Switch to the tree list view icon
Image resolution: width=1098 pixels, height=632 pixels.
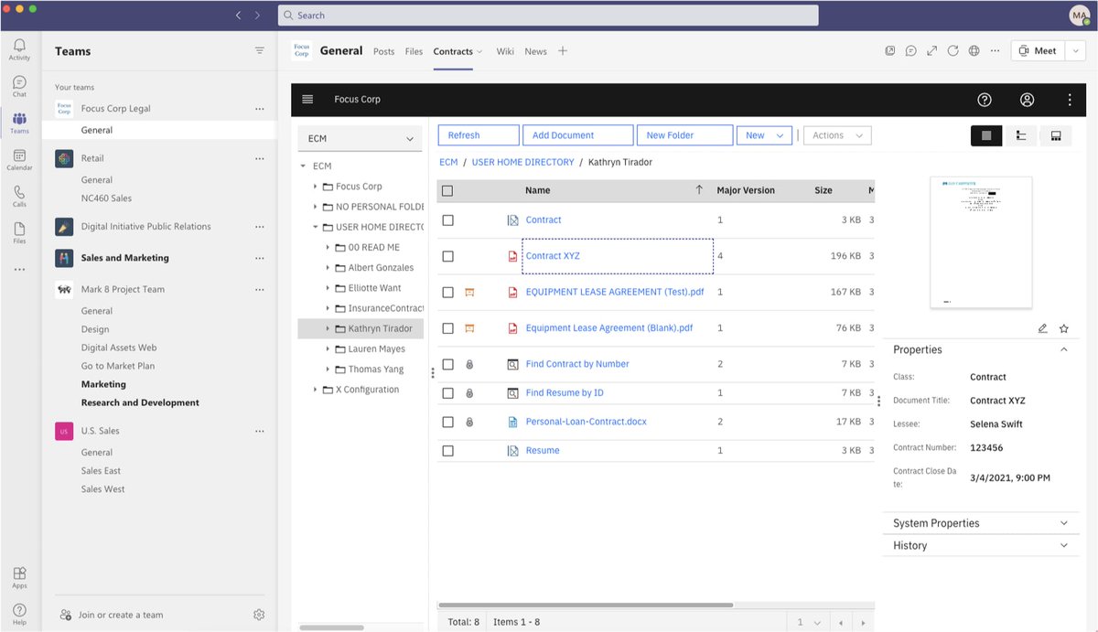tap(1021, 135)
